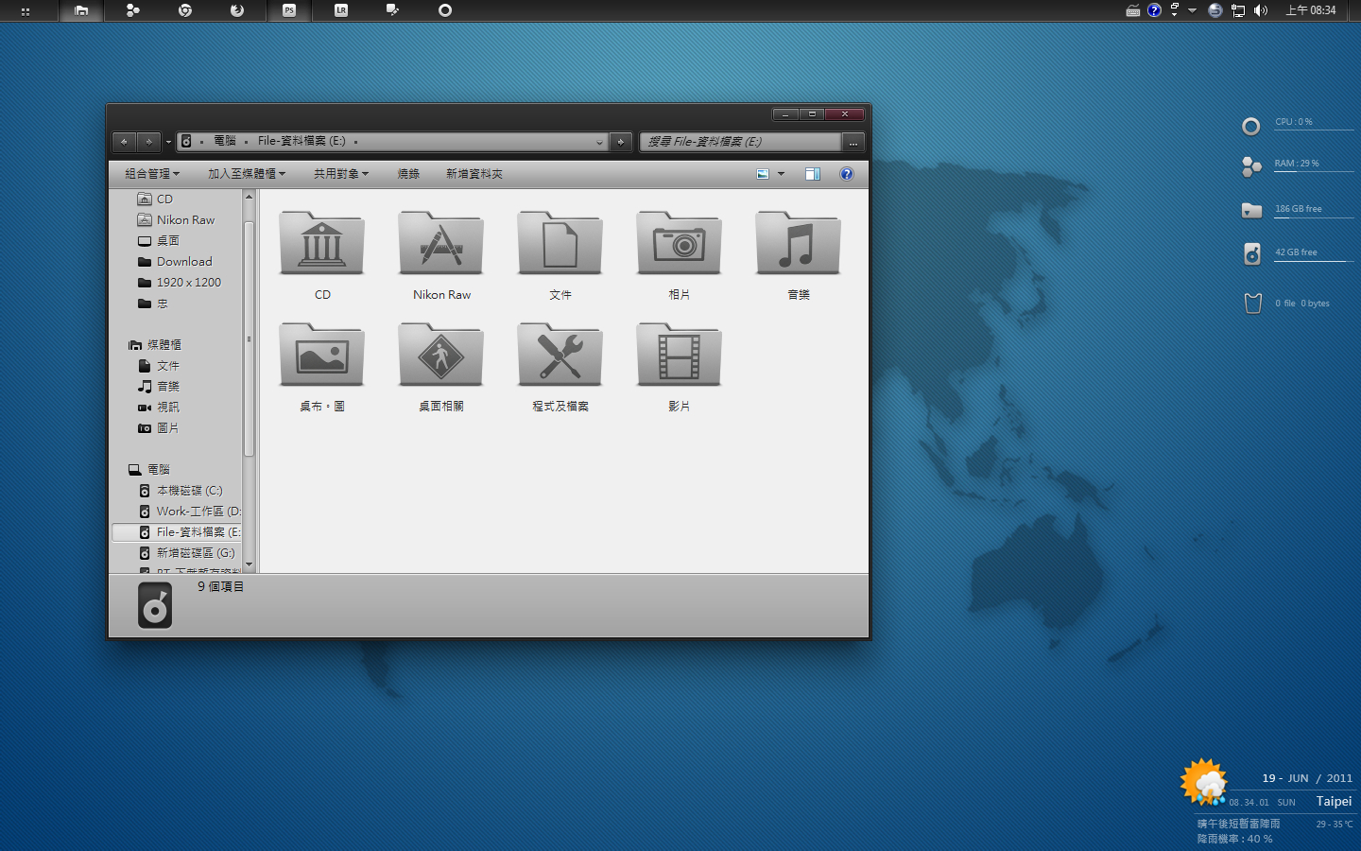Open the 桌布 wallpaper picture folder

click(322, 355)
